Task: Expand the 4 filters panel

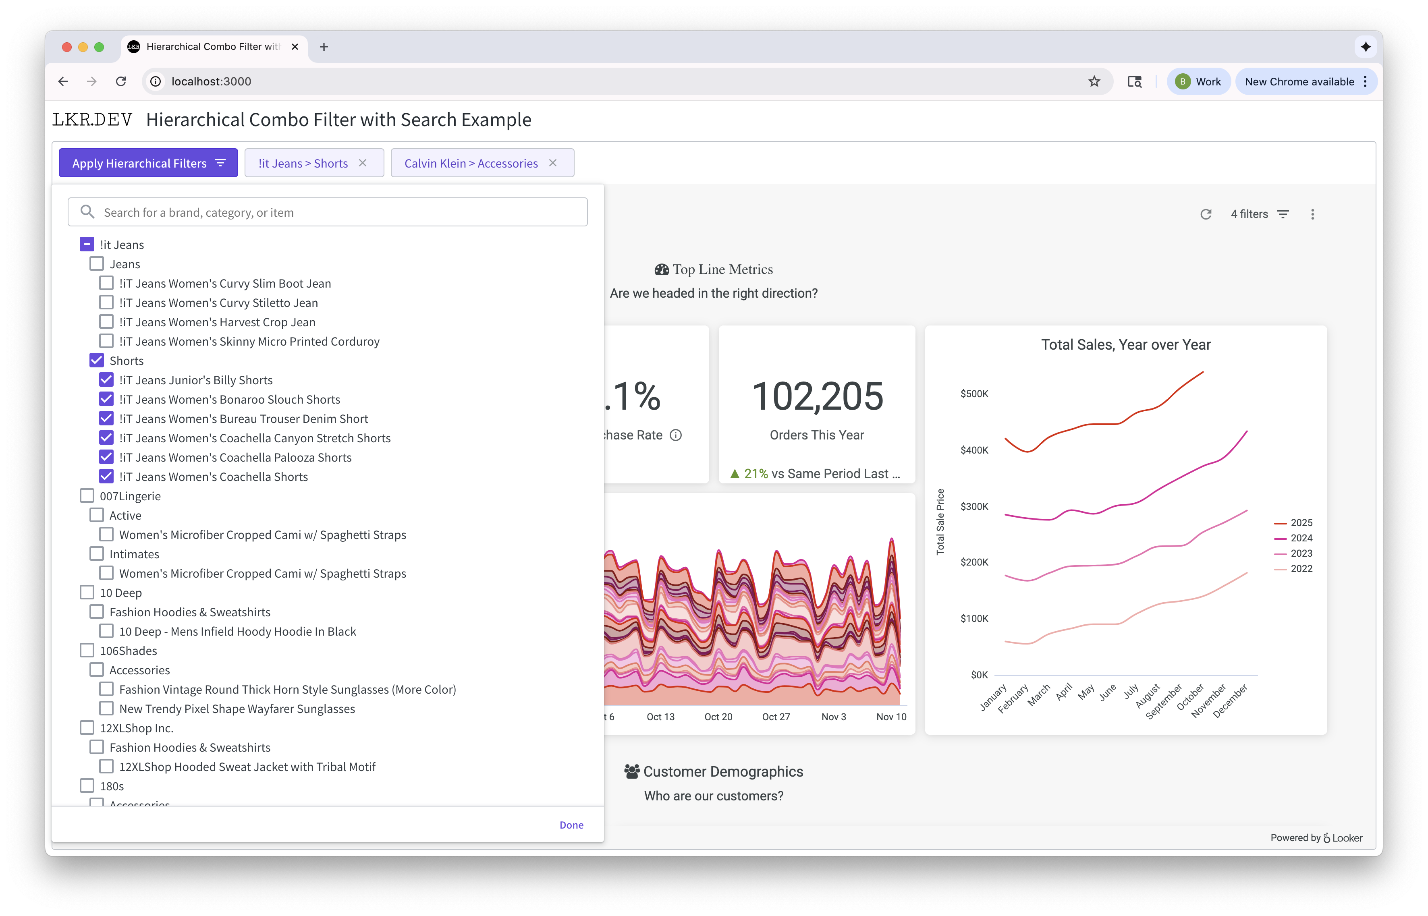Action: coord(1259,214)
